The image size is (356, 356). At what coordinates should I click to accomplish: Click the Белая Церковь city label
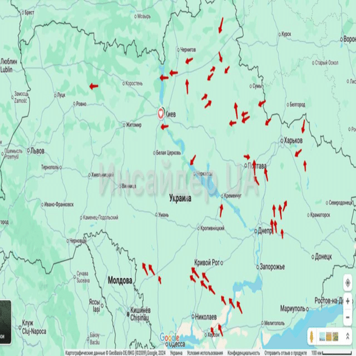point(168,153)
